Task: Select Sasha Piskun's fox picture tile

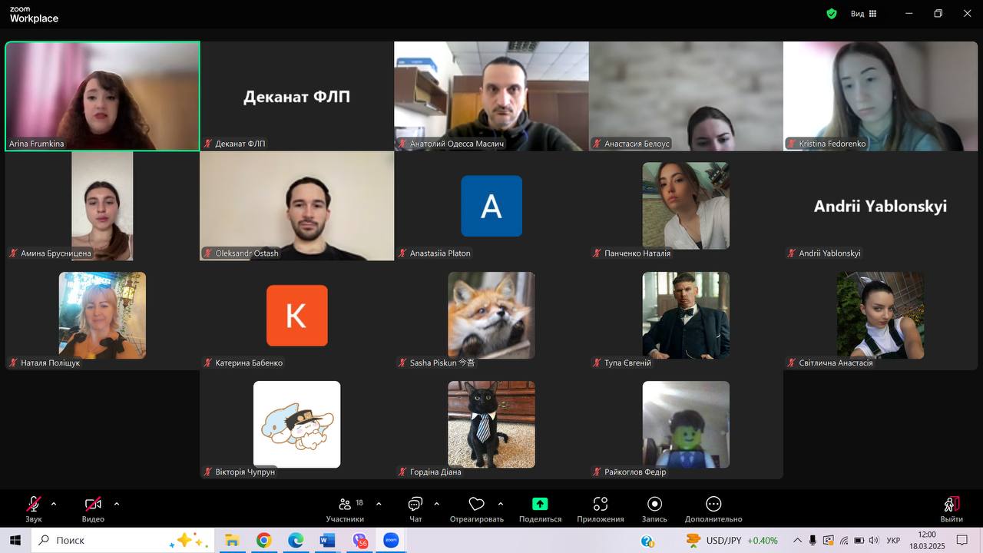Action: pos(491,315)
